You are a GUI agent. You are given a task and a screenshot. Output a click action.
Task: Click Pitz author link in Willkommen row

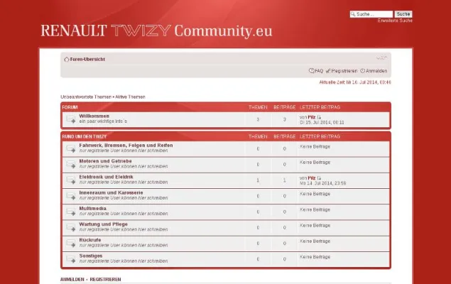(x=312, y=117)
